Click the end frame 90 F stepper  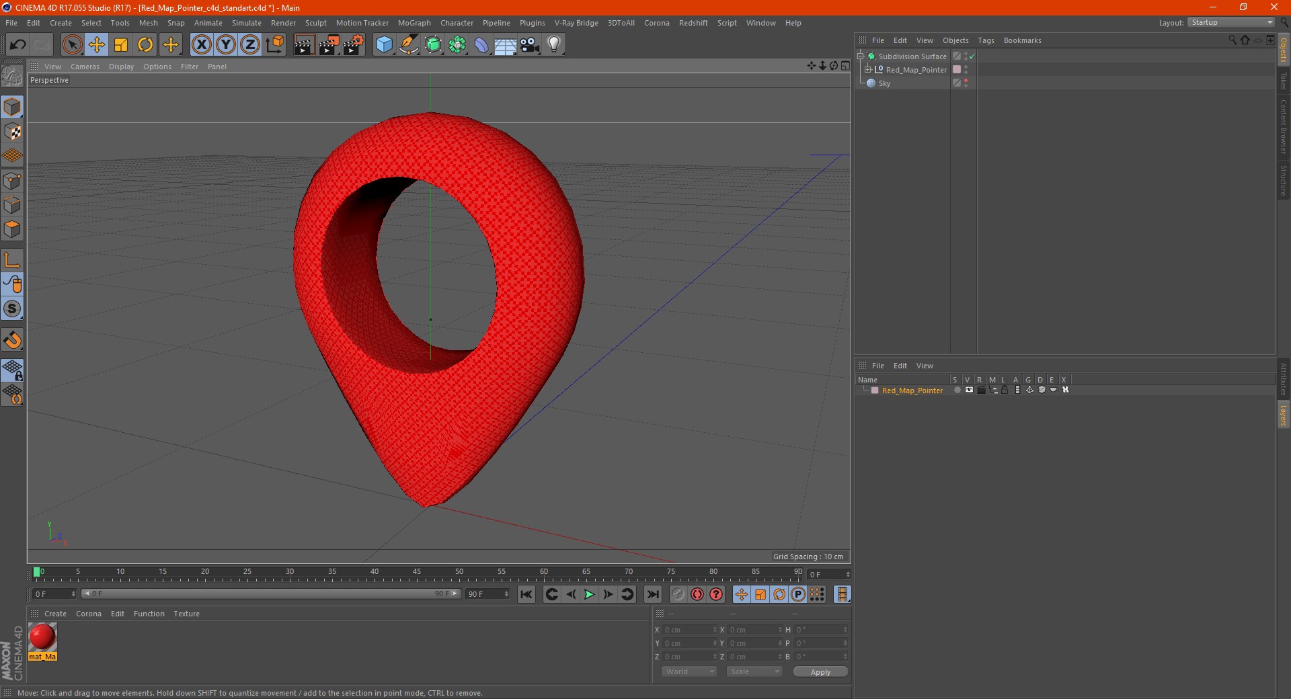506,593
